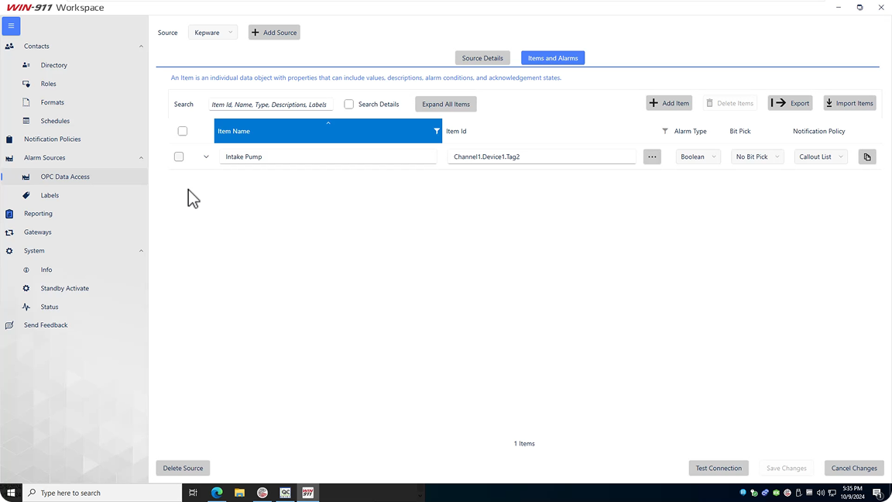Check the Intake Pump row checkbox

click(x=179, y=156)
